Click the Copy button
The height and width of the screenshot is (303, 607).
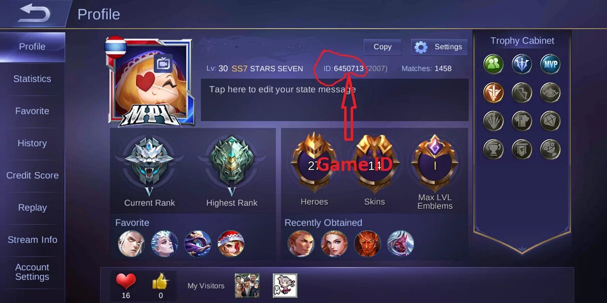tap(382, 47)
